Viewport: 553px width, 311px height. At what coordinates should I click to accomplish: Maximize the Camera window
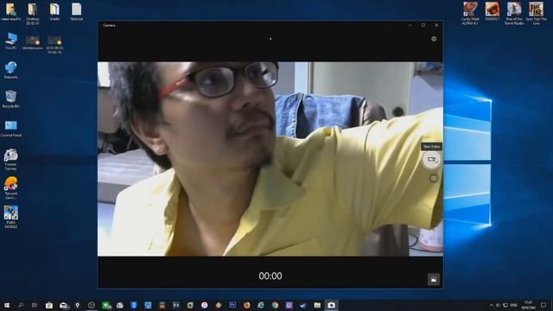[423, 25]
